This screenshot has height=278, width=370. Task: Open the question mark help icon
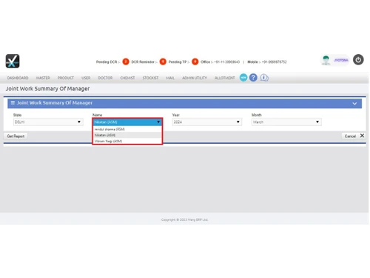(x=253, y=78)
